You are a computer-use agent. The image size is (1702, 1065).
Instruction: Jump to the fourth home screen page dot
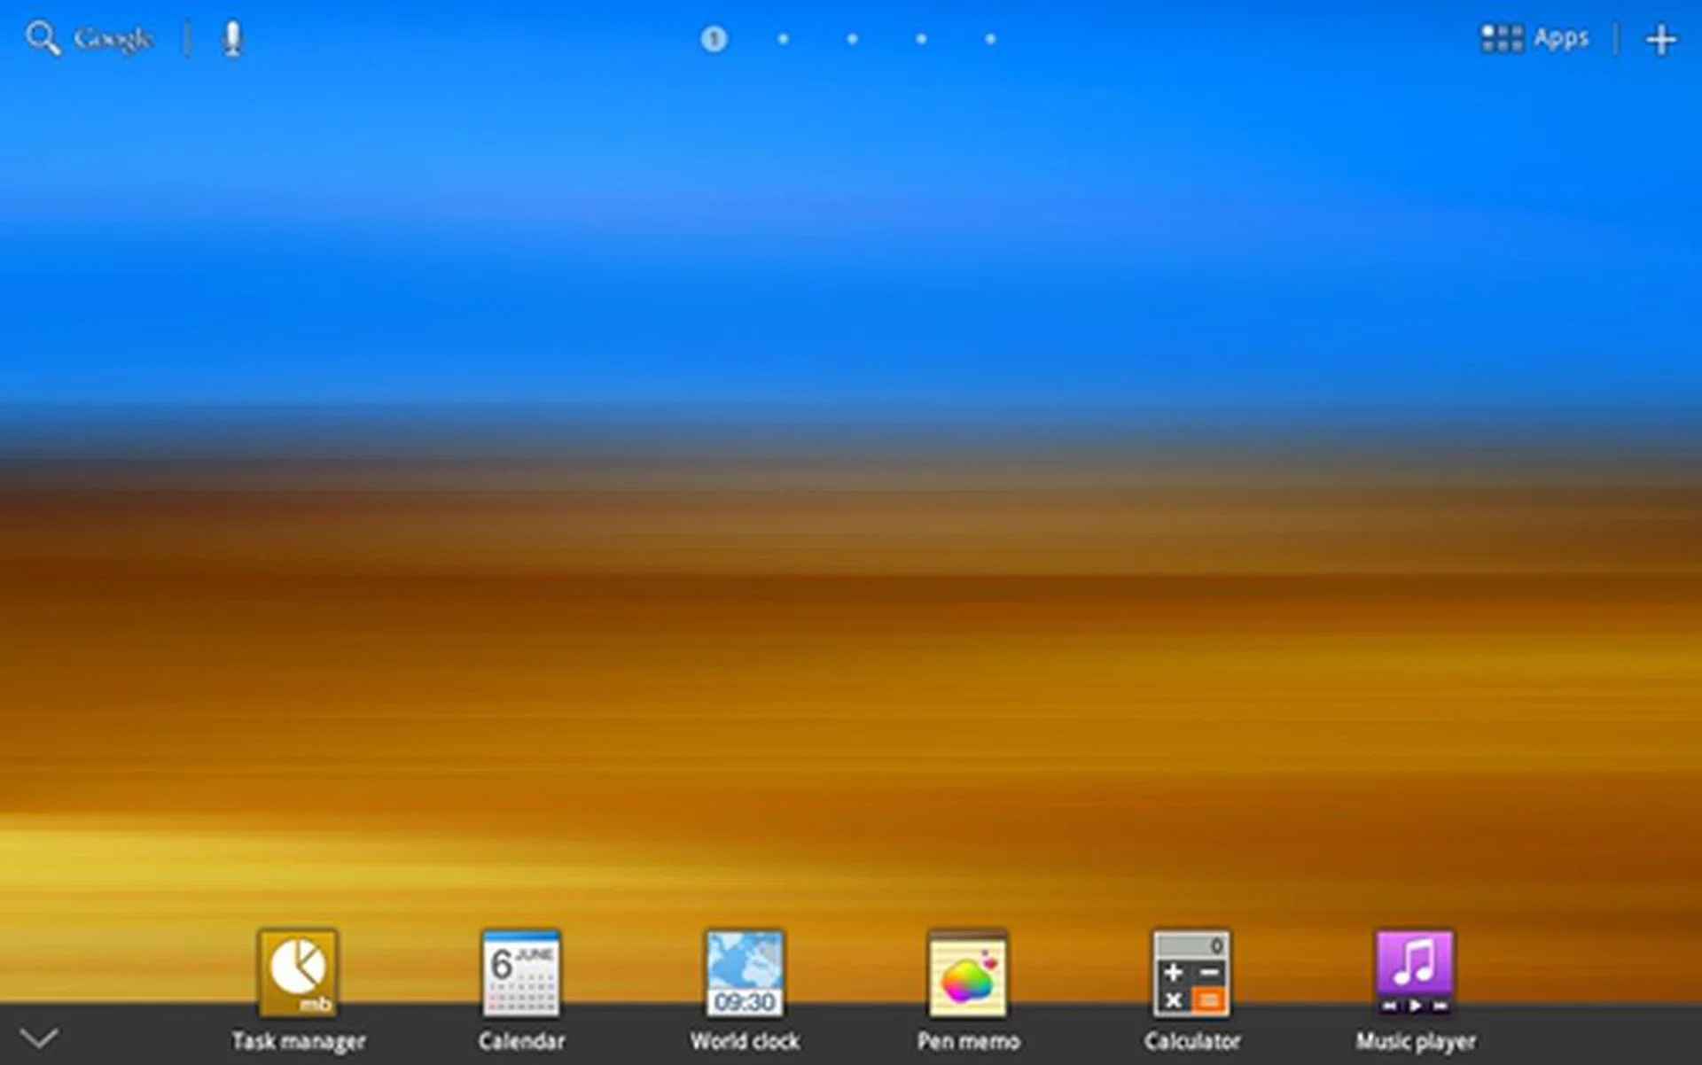[921, 39]
